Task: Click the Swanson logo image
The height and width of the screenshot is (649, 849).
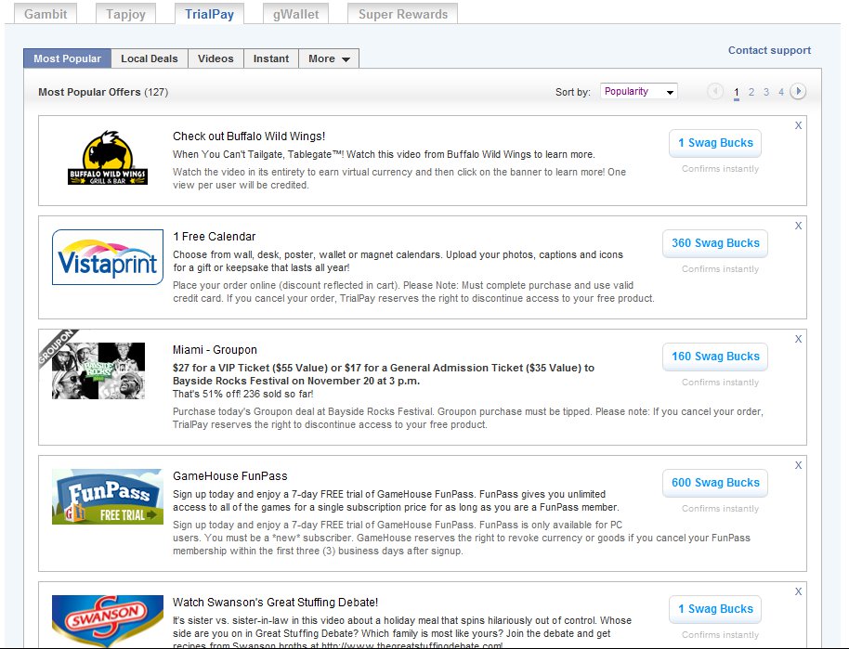Action: point(108,620)
